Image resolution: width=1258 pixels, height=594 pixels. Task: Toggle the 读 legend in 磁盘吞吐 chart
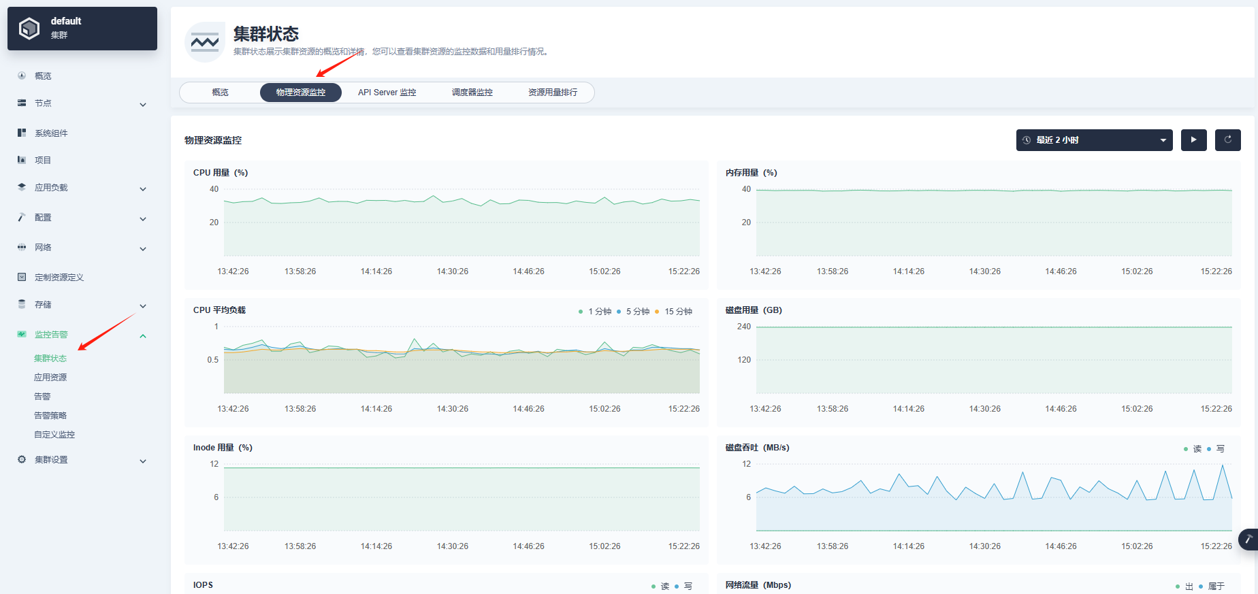tap(1193, 449)
